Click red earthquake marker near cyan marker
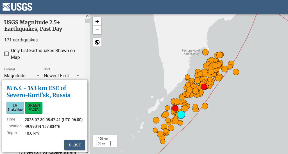Viewport: 288px width, 154px height. [x=175, y=108]
